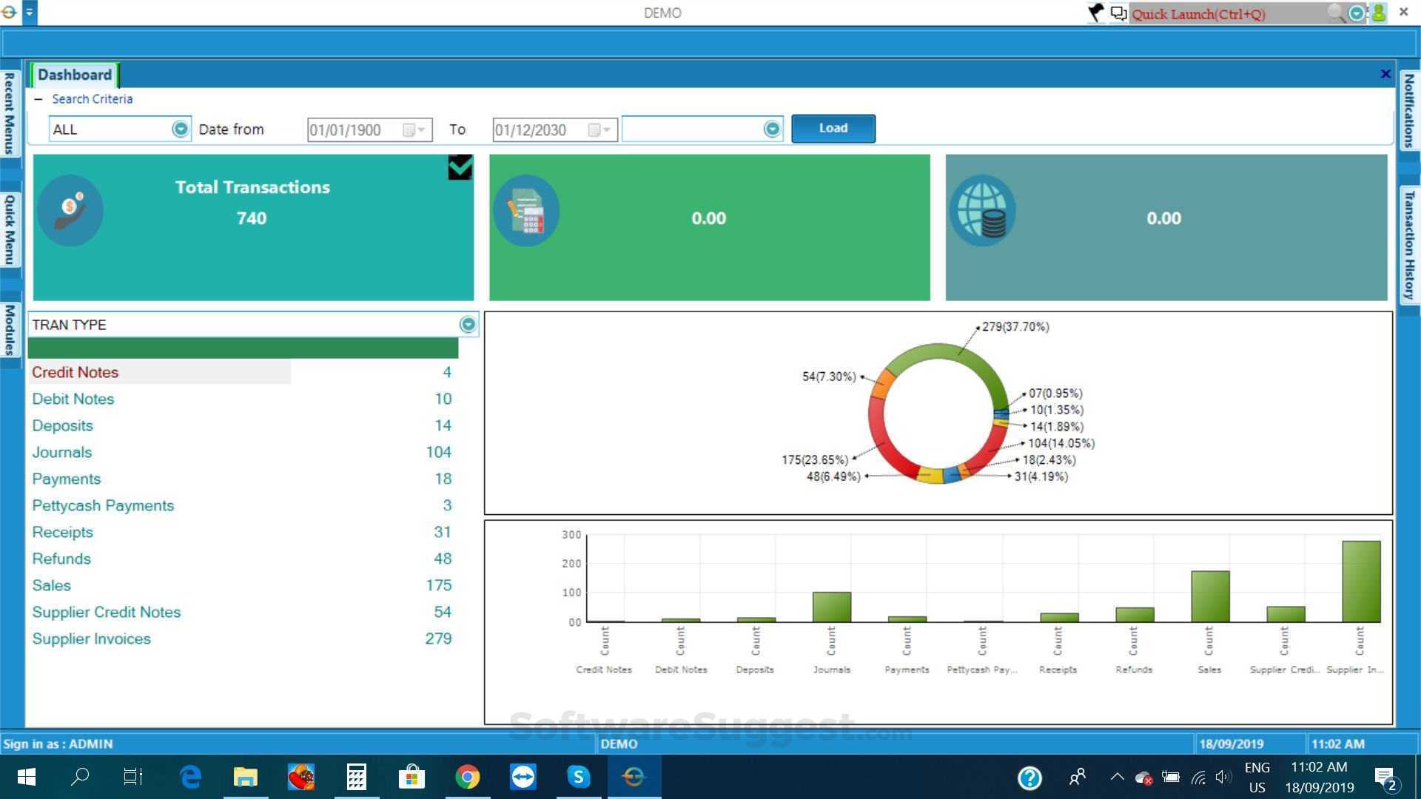The width and height of the screenshot is (1421, 799).
Task: Click the Total Transactions money hand icon
Action: click(70, 211)
